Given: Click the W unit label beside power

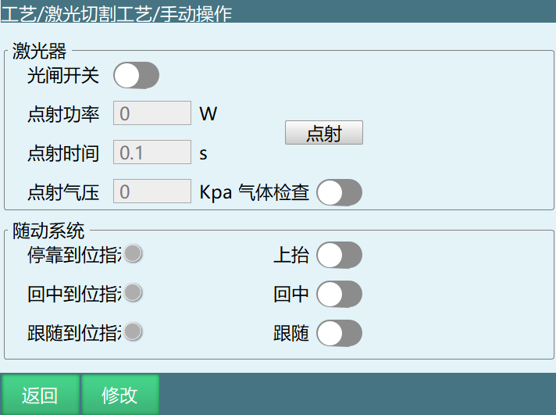Looking at the screenshot, I should (x=208, y=114).
